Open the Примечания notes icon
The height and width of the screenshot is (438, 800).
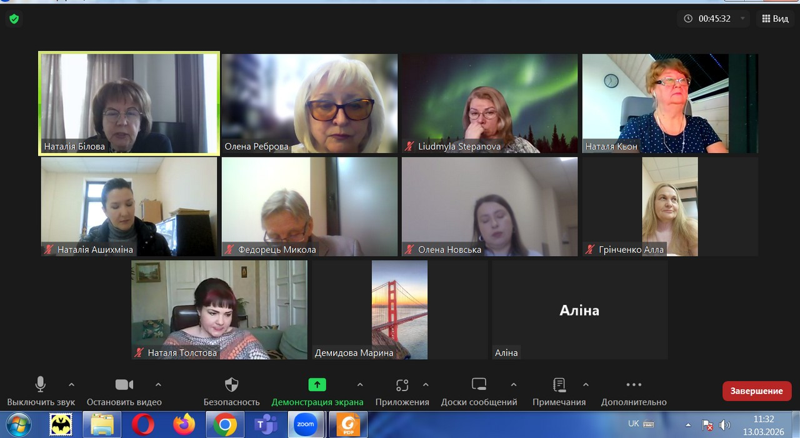559,385
